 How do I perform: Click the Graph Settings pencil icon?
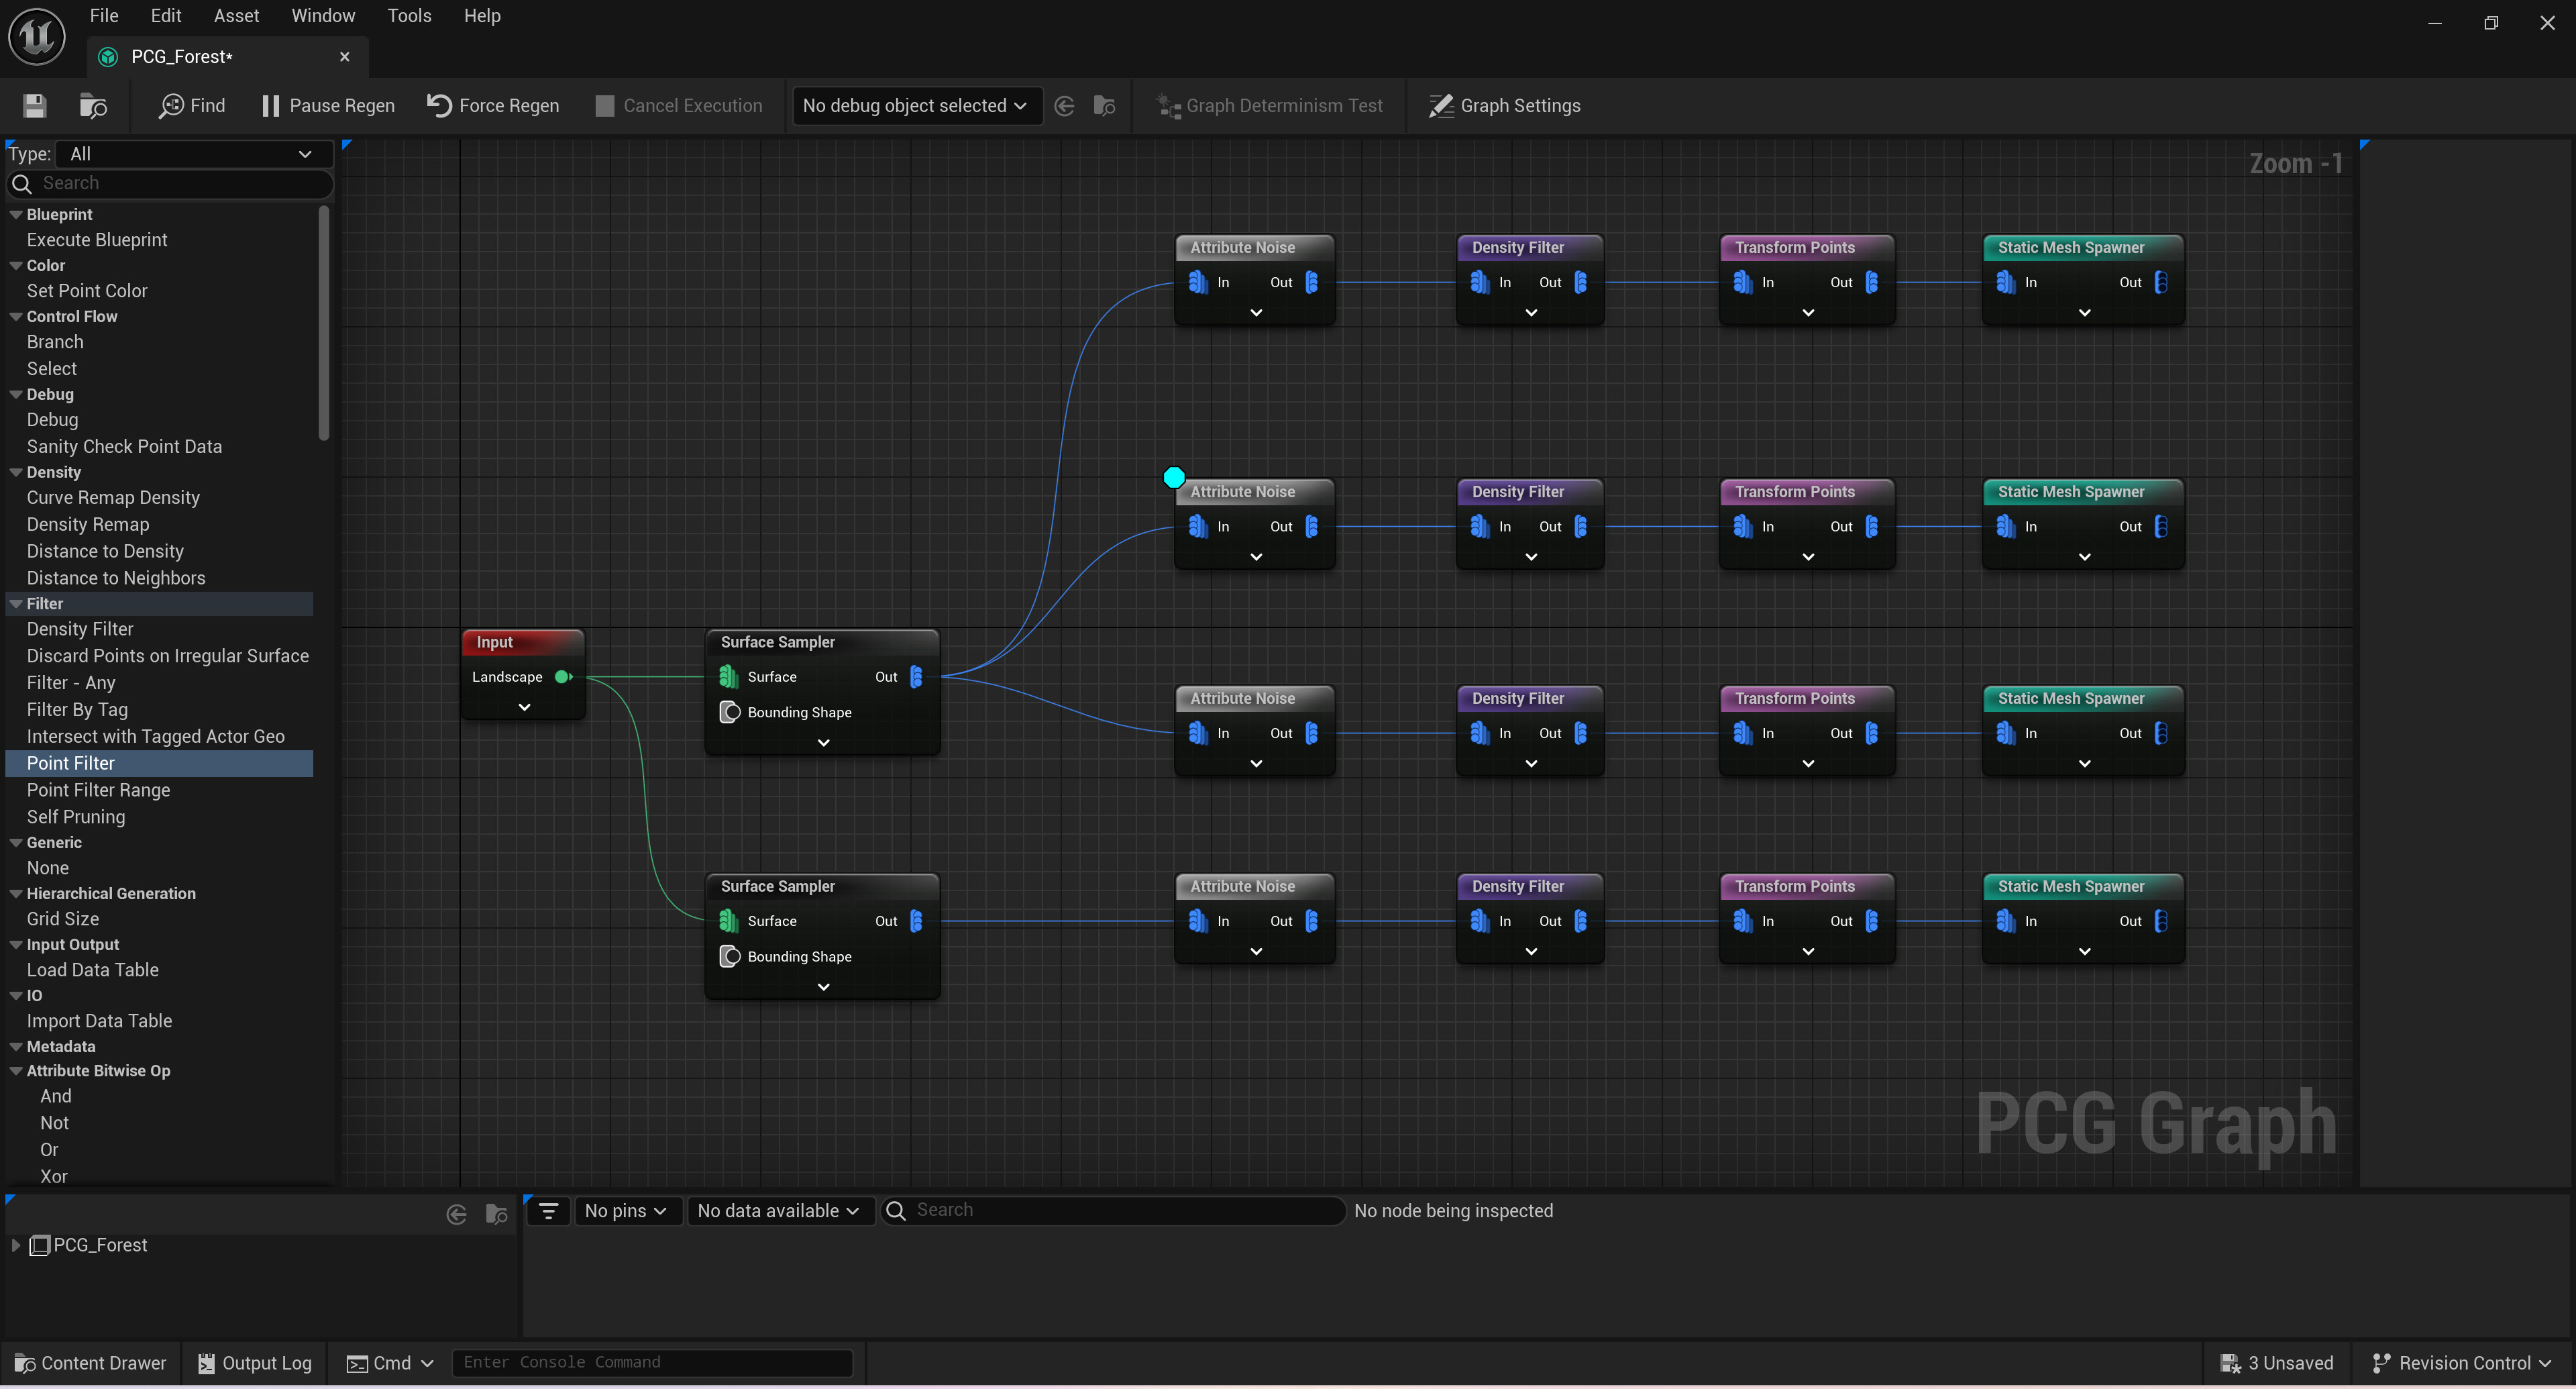pos(1440,106)
